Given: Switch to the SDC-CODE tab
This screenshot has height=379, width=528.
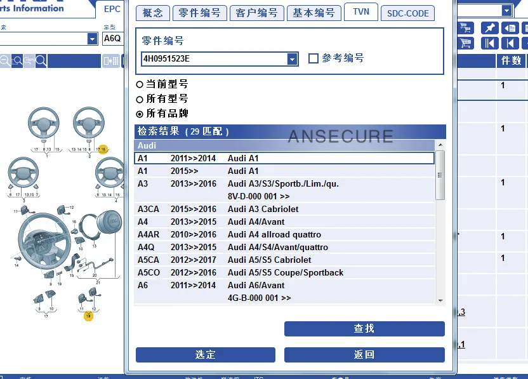Looking at the screenshot, I should [x=408, y=13].
